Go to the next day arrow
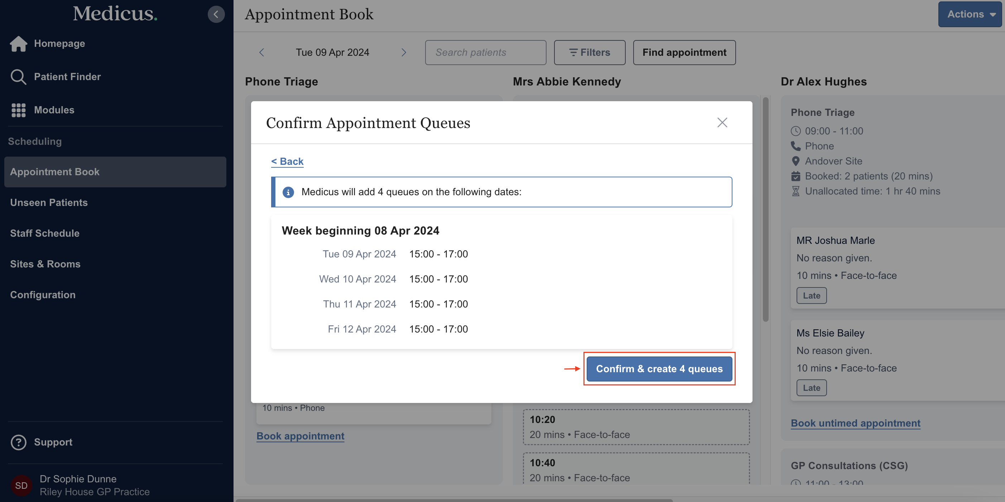1005x502 pixels. (x=403, y=52)
